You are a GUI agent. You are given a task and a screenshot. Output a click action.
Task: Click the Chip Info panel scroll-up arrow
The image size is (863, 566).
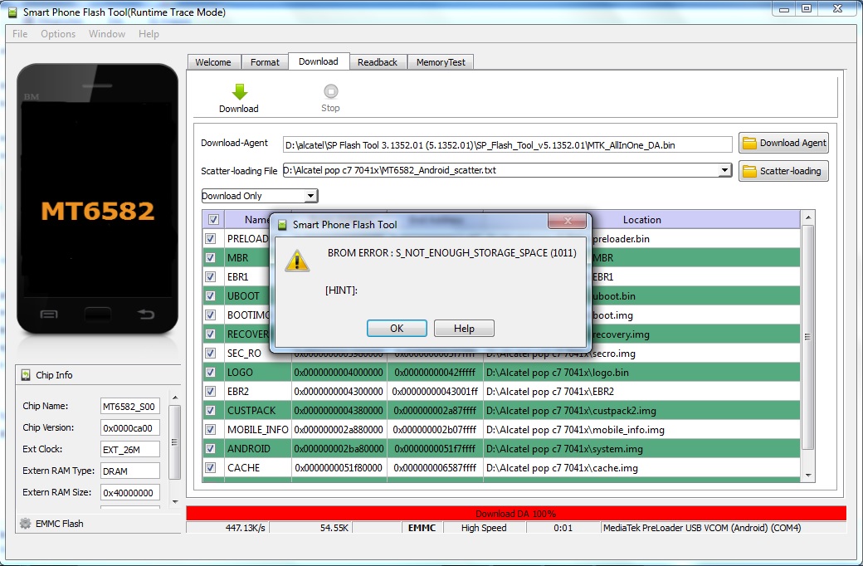(175, 398)
